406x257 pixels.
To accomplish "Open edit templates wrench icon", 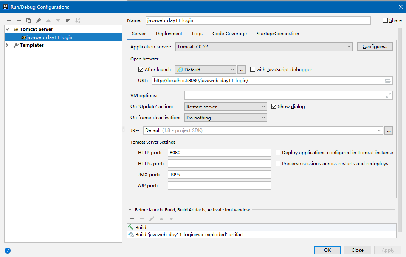I will [39, 20].
